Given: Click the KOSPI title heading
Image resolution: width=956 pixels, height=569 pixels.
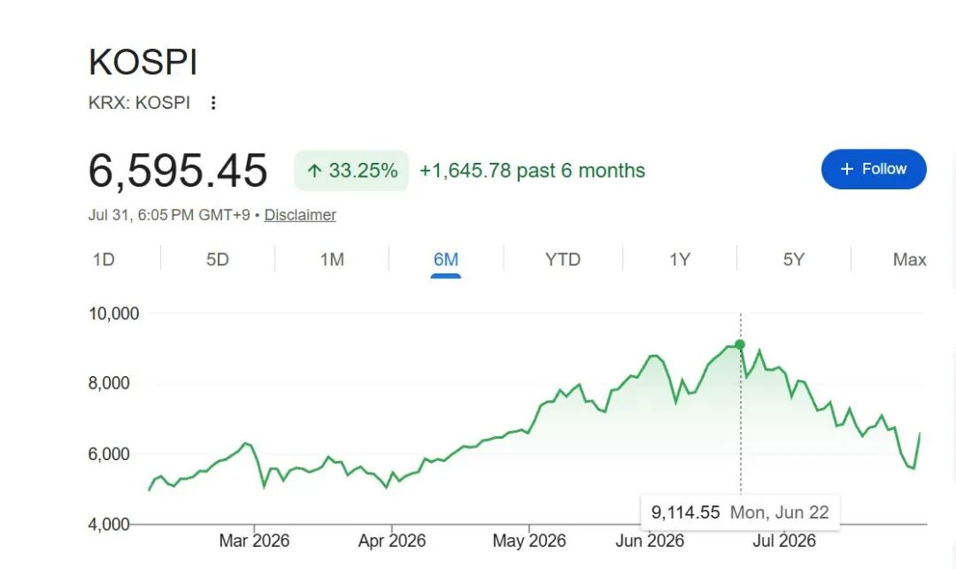Looking at the screenshot, I should (x=143, y=62).
